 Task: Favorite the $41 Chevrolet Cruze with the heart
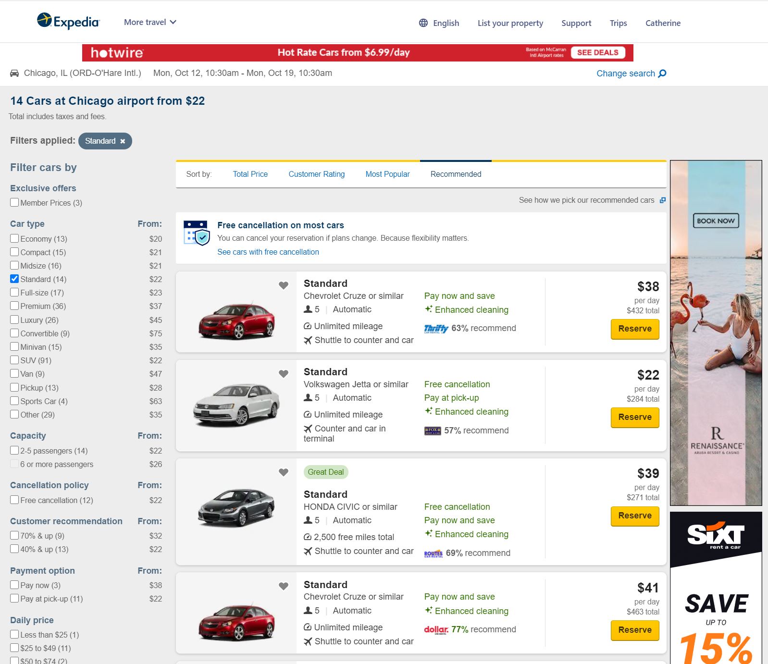(x=284, y=586)
